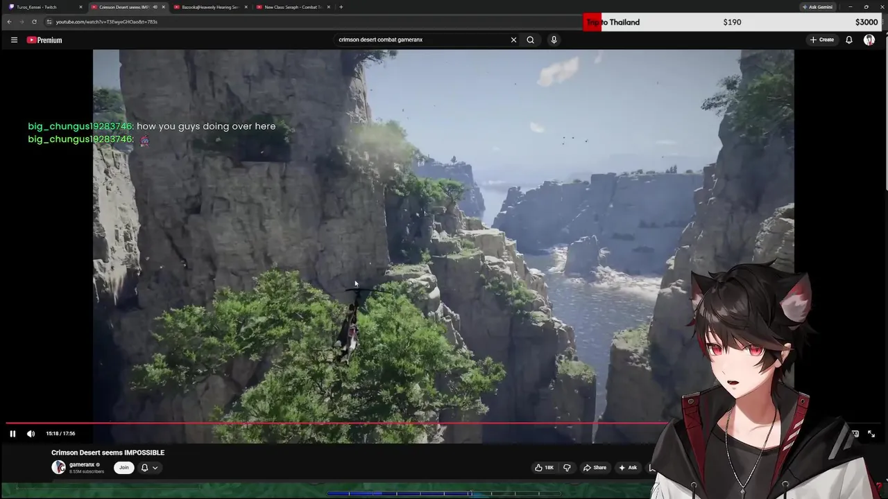Open the YouTube hamburger guide menu
888x499 pixels.
pyautogui.click(x=14, y=40)
